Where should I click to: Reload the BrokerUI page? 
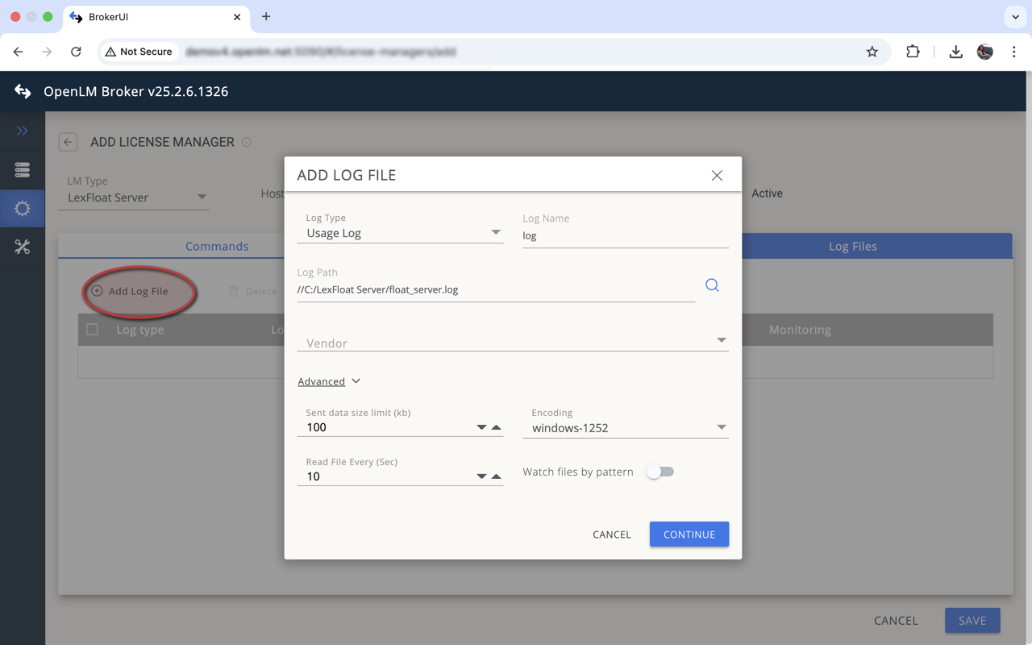[x=76, y=51]
